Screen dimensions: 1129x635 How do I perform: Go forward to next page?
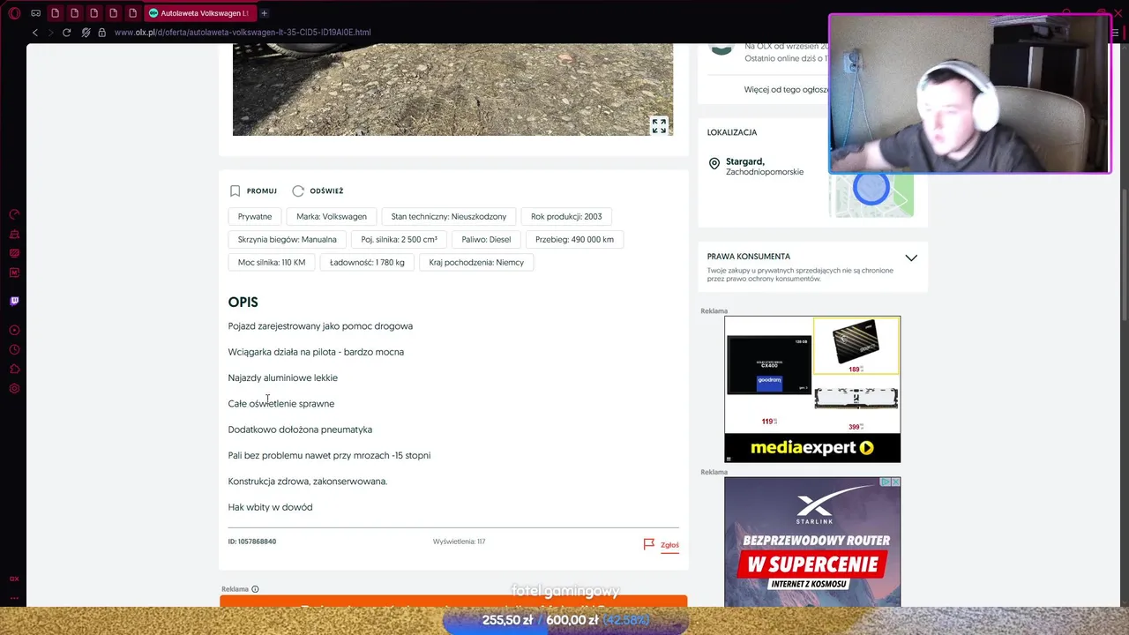[x=50, y=33]
